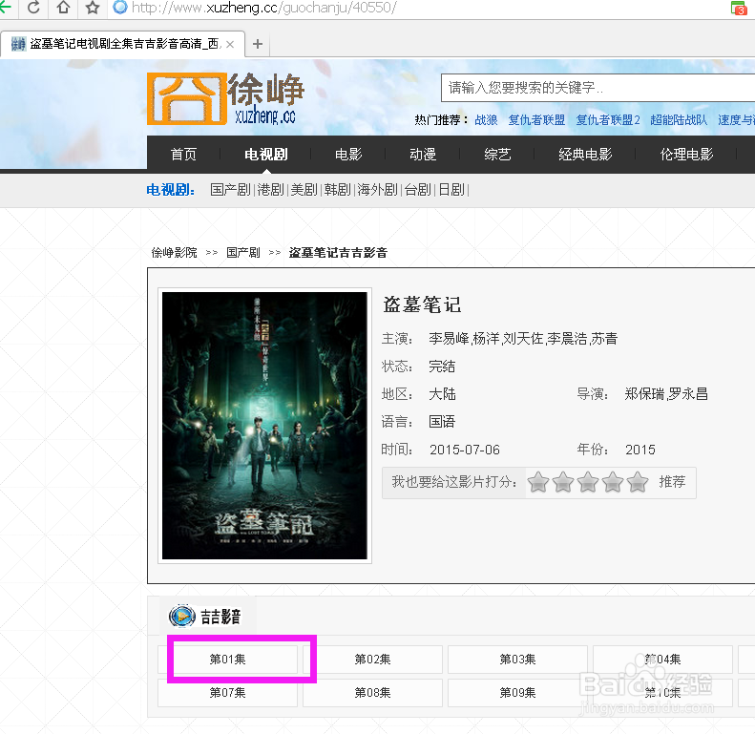Open the 美剧 subcategory
Image resolution: width=755 pixels, height=734 pixels.
pos(304,190)
